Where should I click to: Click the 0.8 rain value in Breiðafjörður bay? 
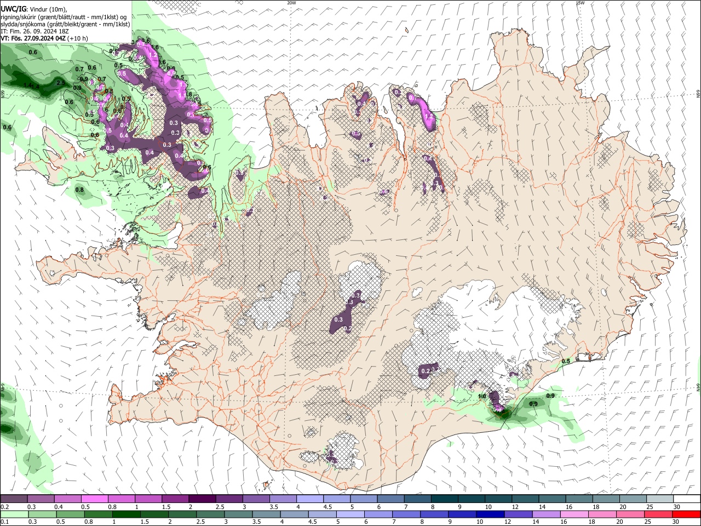click(79, 190)
